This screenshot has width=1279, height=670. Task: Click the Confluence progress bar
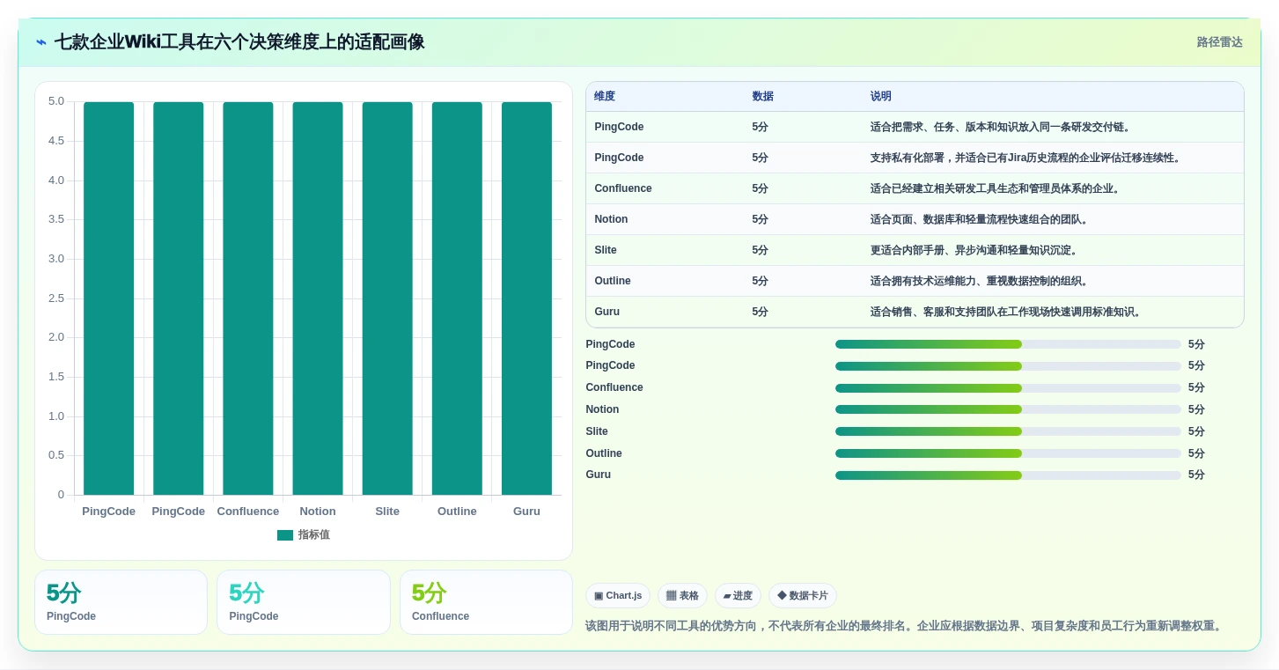pos(1008,388)
